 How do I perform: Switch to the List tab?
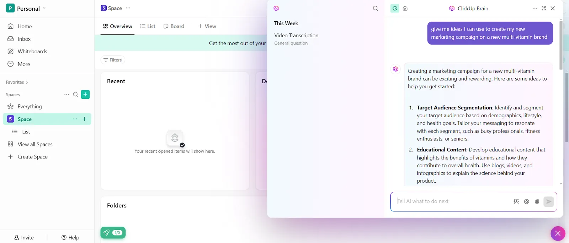pyautogui.click(x=148, y=26)
